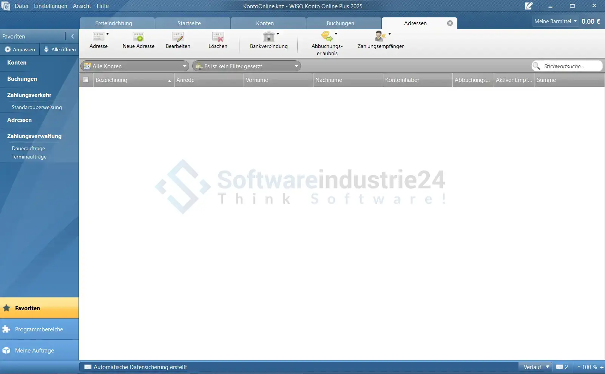Viewport: 605px width, 374px height.
Task: Collapse the Favoriten sidebar with the chevron
Action: click(73, 37)
